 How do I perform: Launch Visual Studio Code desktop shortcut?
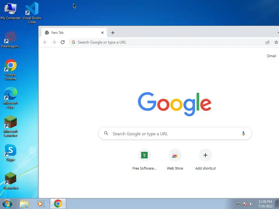pyautogui.click(x=32, y=13)
